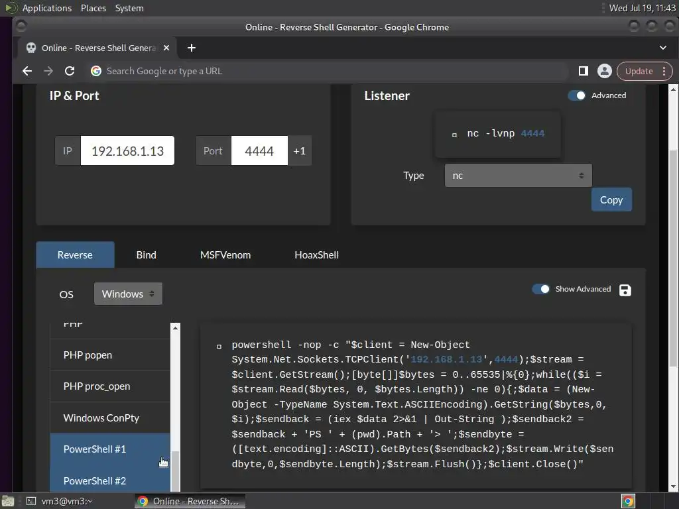
Task: Click the window menu icon in title bar
Action: 21,27
